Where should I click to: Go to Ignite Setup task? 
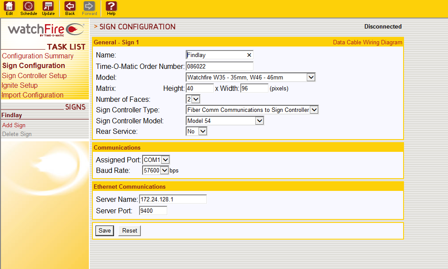[19, 85]
